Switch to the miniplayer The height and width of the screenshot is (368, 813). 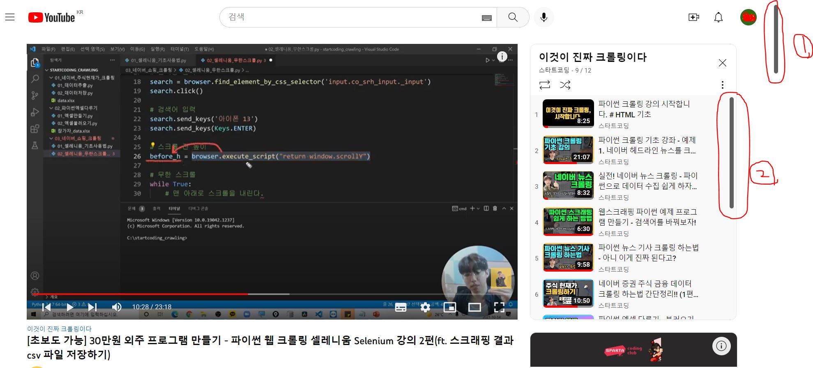pyautogui.click(x=450, y=307)
